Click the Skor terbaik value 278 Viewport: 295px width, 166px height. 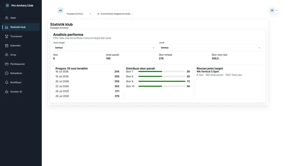pos(161,58)
